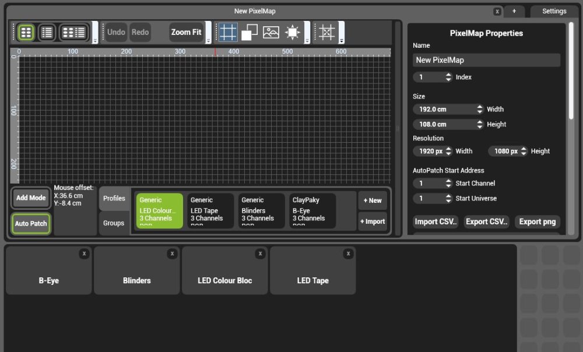Image resolution: width=583 pixels, height=352 pixels.
Task: Click the background image toolbar icon
Action: (271, 32)
